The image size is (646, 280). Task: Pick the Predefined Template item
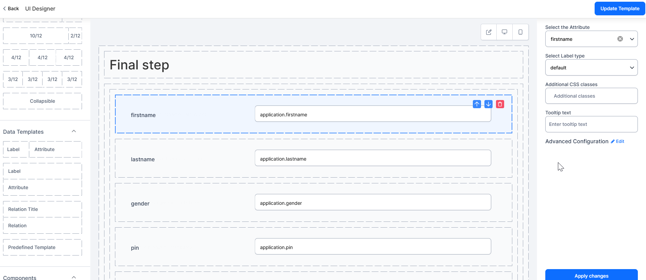[43, 247]
